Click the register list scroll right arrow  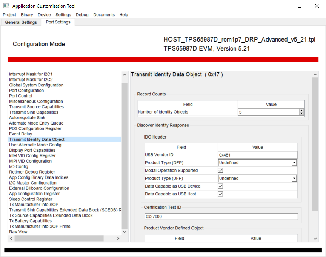(118, 239)
